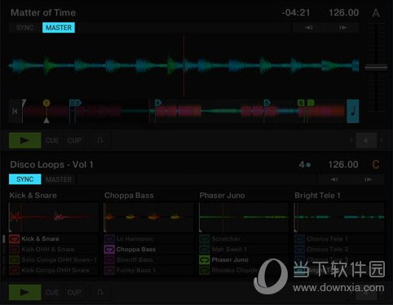393x305 pixels.
Task: Trigger the Kick & Snare loop cell icon
Action: 15,239
